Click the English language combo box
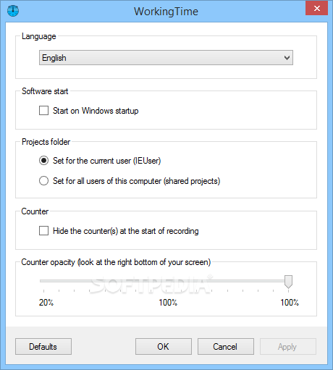 [x=166, y=58]
